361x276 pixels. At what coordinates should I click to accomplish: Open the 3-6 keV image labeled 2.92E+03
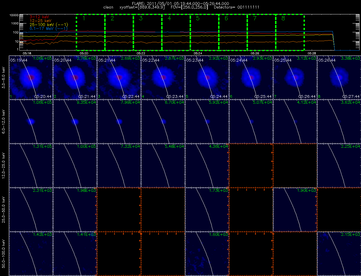pos(207,77)
